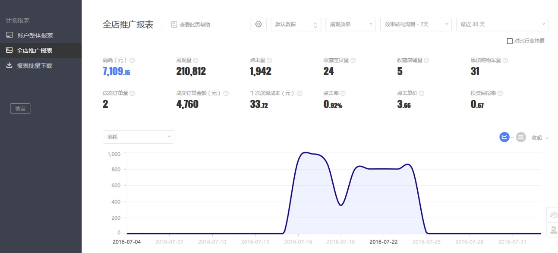558x253 pixels.
Task: Click the help icon next to 投资回报率
Action: 500,93
